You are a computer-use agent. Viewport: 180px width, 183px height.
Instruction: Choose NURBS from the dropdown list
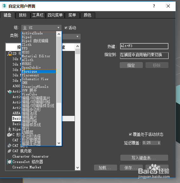(39, 64)
